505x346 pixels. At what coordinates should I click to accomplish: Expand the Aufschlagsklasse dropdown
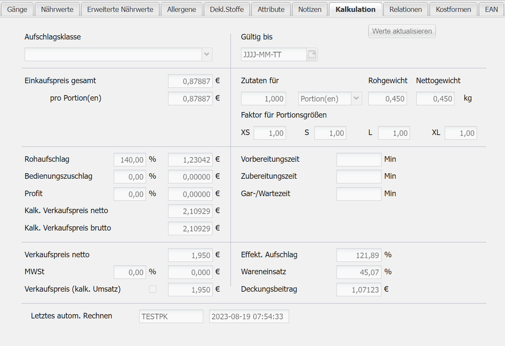coord(207,54)
